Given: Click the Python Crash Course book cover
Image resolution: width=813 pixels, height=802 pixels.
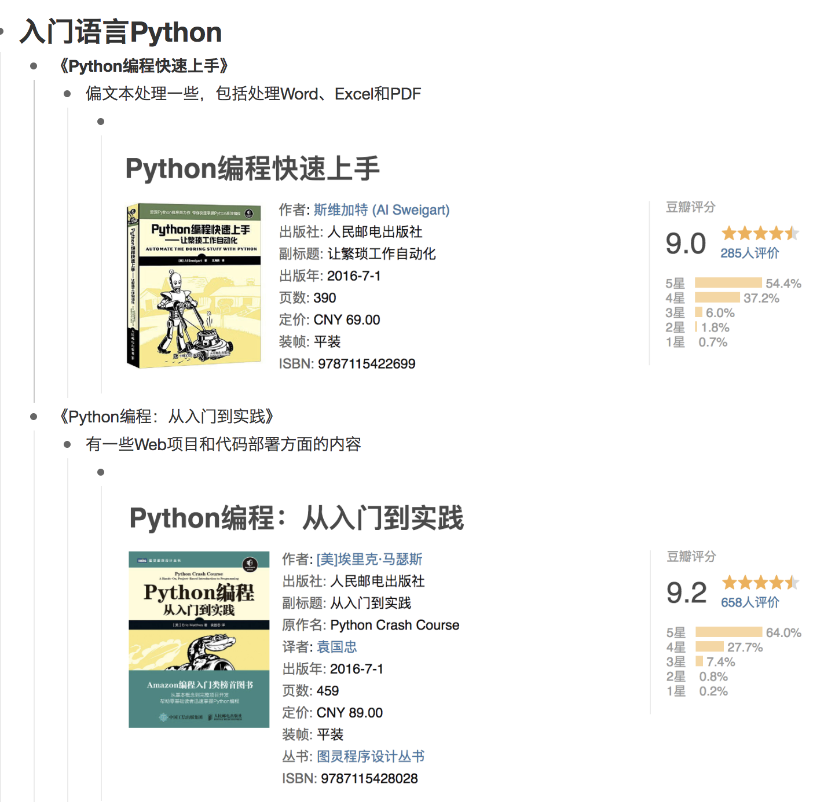Looking at the screenshot, I should click(x=199, y=639).
